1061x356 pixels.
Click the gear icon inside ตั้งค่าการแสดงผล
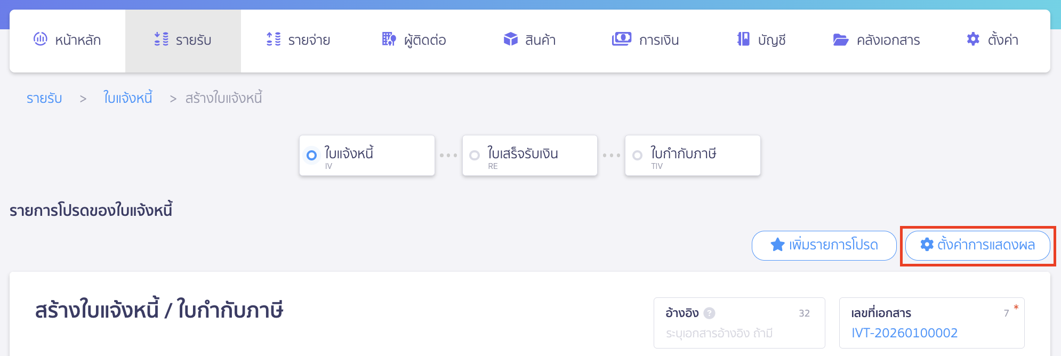coord(926,246)
